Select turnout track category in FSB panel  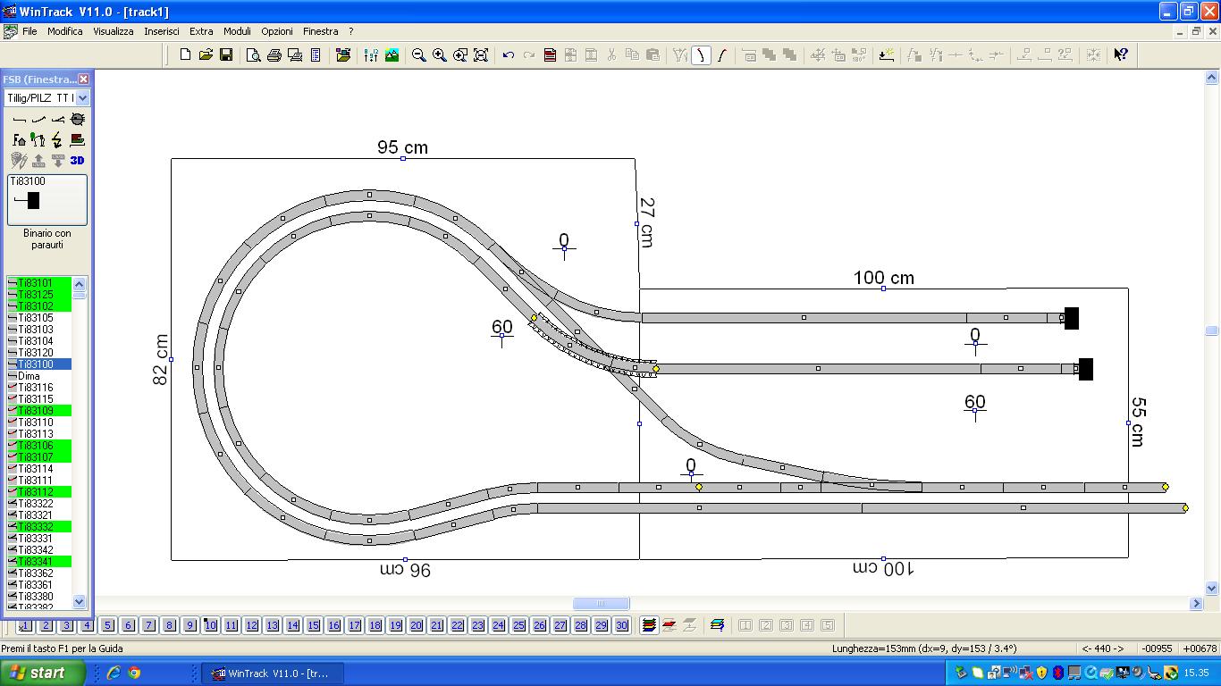pos(58,119)
